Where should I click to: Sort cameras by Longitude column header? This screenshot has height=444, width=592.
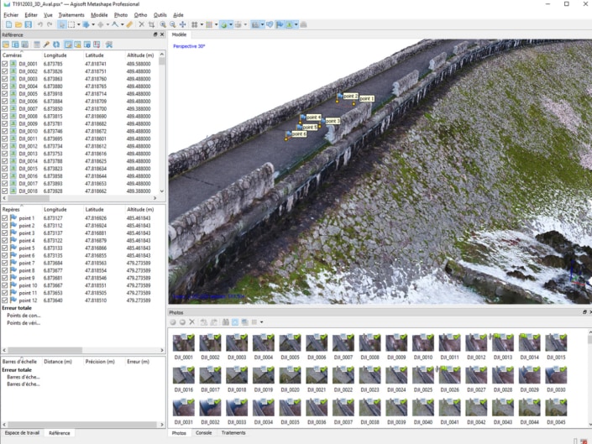tap(55, 55)
